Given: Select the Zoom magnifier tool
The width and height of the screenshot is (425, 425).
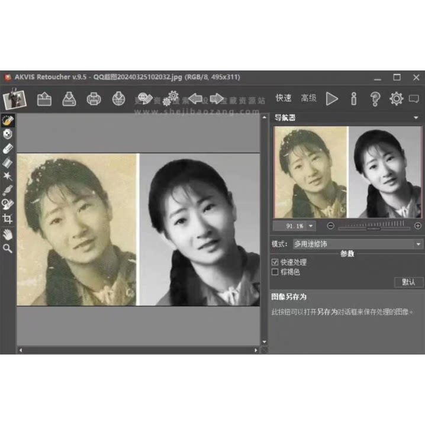Looking at the screenshot, I should (x=8, y=248).
